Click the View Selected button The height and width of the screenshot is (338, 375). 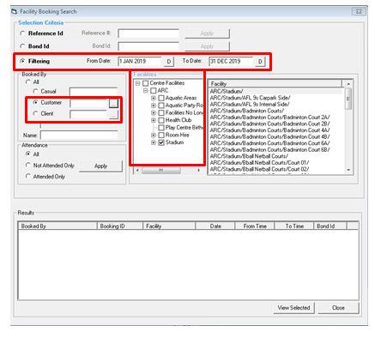click(x=293, y=308)
